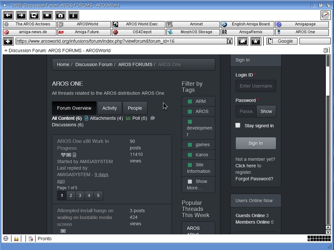334x250 pixels.
Task: Open a new tab with plus button
Action: coord(8,41)
